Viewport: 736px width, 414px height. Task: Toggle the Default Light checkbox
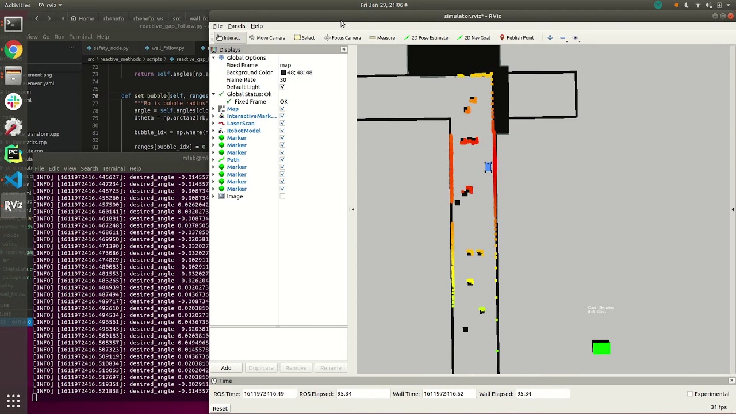tap(282, 87)
